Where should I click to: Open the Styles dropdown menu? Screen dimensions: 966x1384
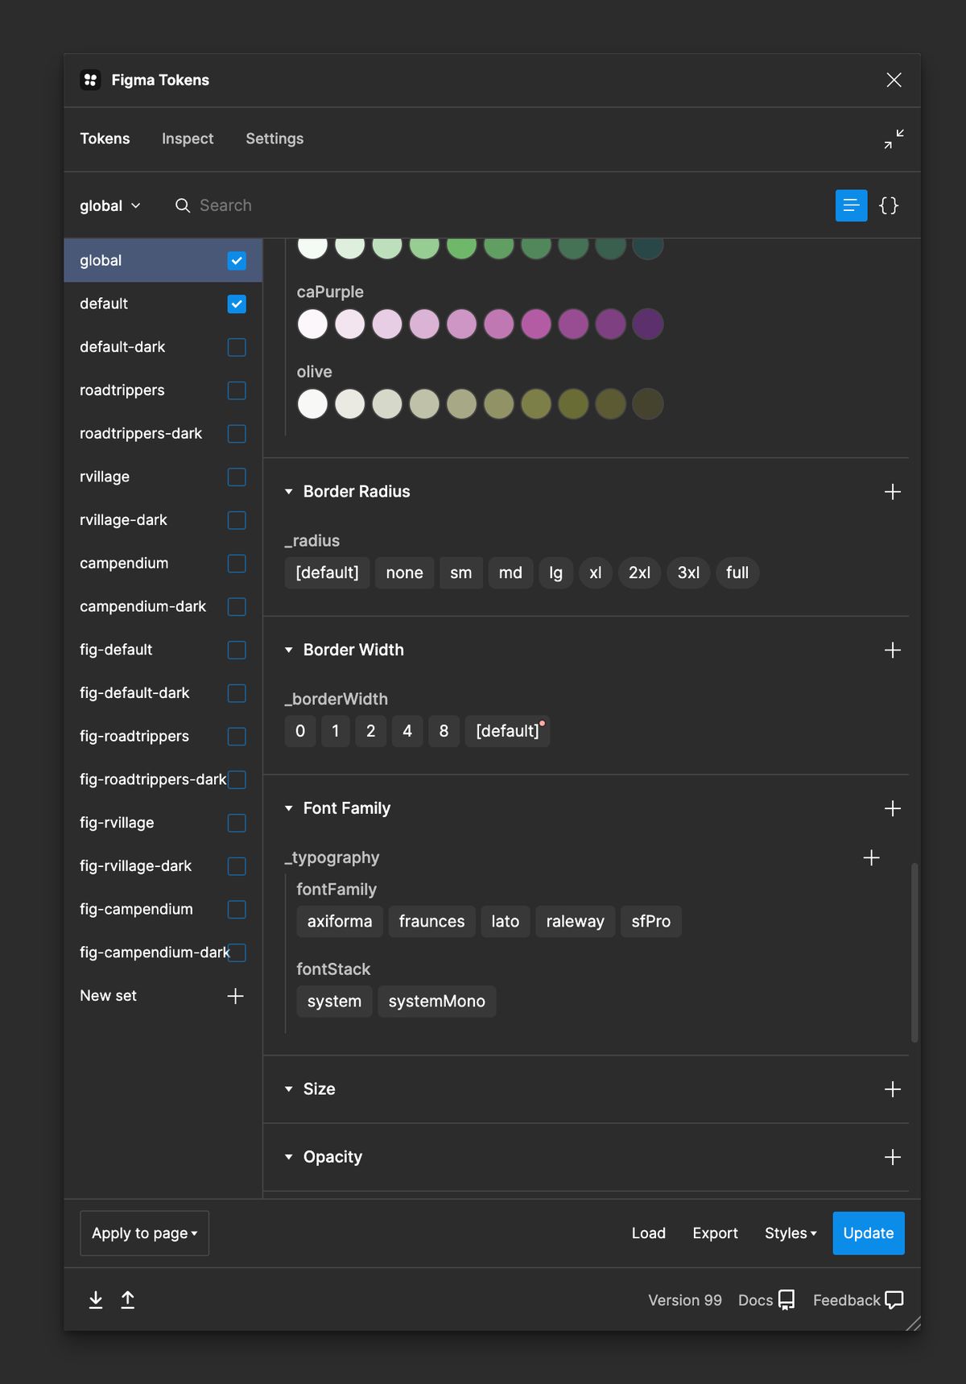coord(791,1233)
